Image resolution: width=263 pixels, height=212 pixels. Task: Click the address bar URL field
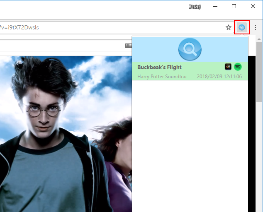(x=112, y=27)
